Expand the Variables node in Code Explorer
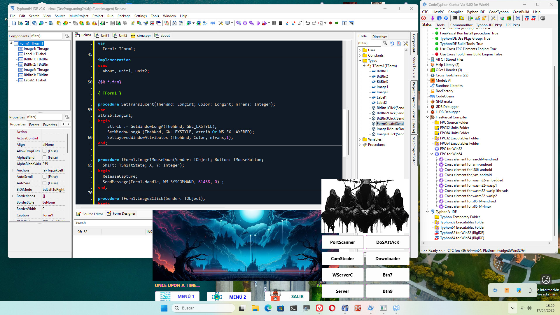This screenshot has width=560, height=315. pos(360,139)
